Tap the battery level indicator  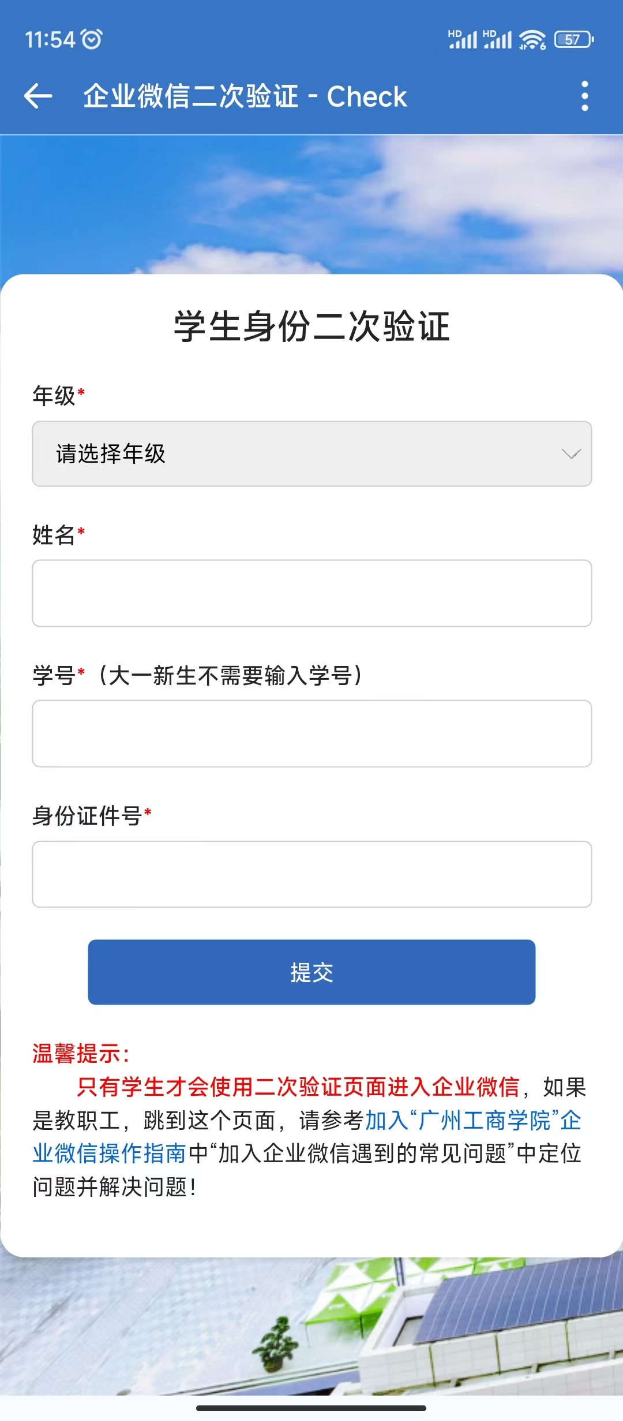[x=573, y=39]
